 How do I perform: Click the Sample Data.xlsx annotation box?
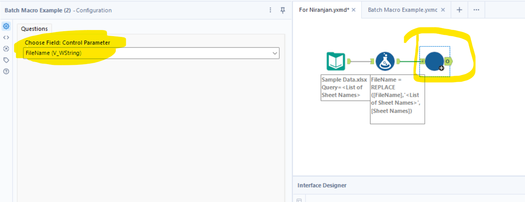coord(345,87)
